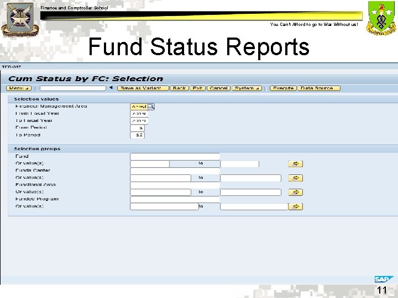Click the 'Selection values' section header
This screenshot has height=298, width=398.
coord(36,99)
